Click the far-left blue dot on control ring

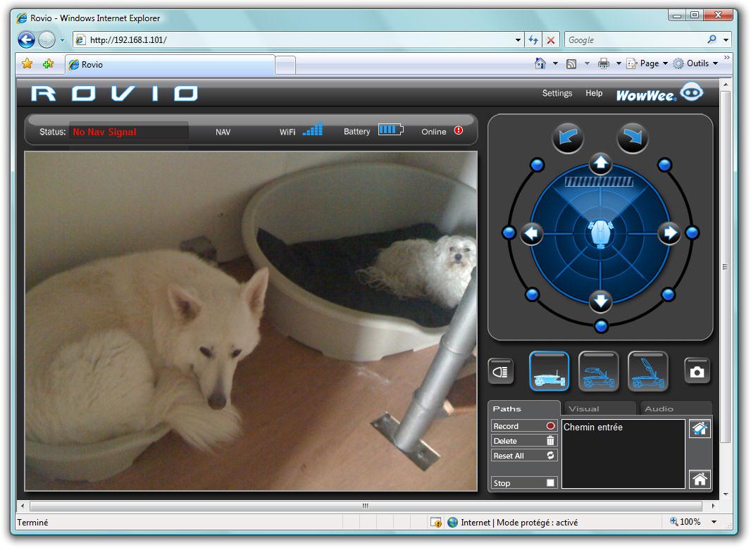click(509, 233)
